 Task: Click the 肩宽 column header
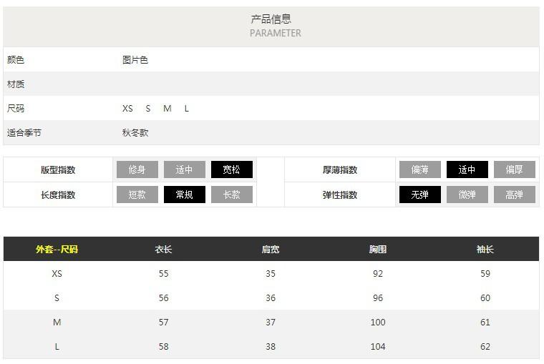click(x=271, y=250)
